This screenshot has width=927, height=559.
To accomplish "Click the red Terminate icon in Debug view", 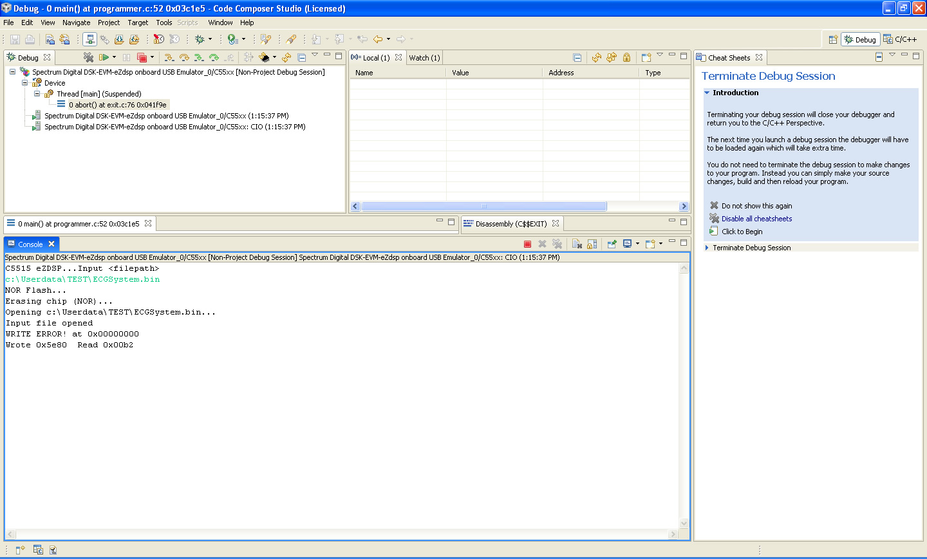I will [x=142, y=57].
